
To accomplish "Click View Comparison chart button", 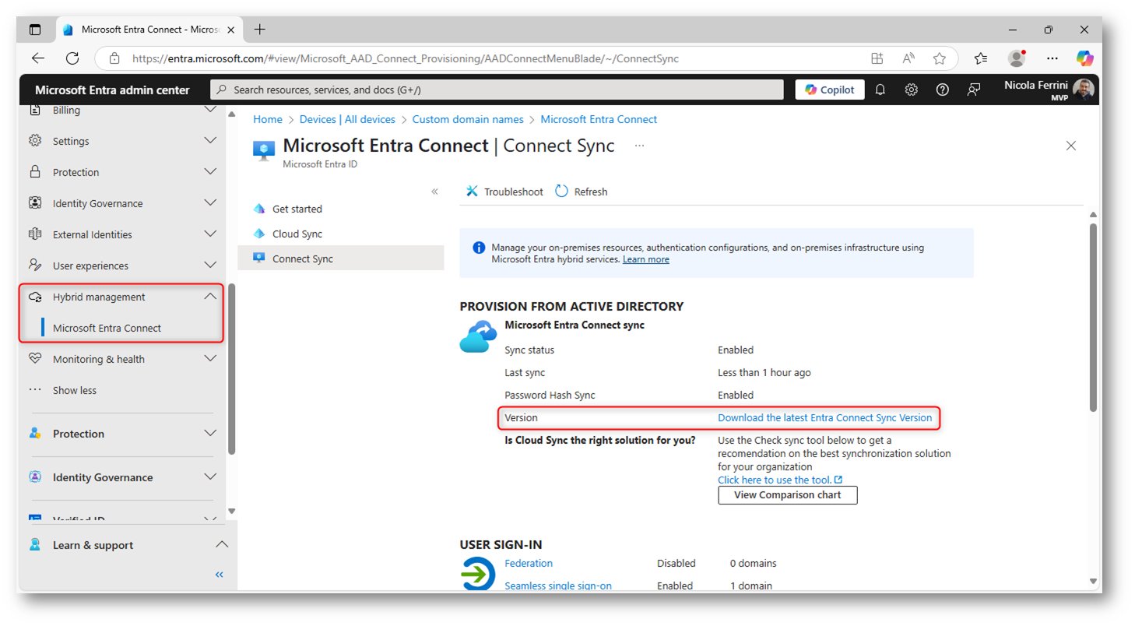I will pos(788,495).
